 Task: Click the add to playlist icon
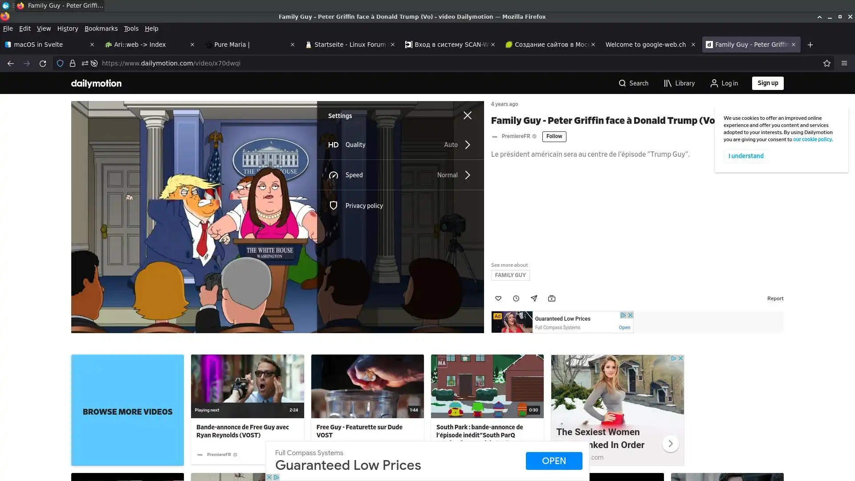click(x=552, y=298)
